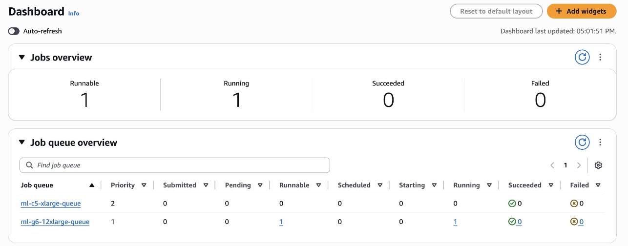Refresh the Job queue overview widget
The image size is (628, 246).
582,143
